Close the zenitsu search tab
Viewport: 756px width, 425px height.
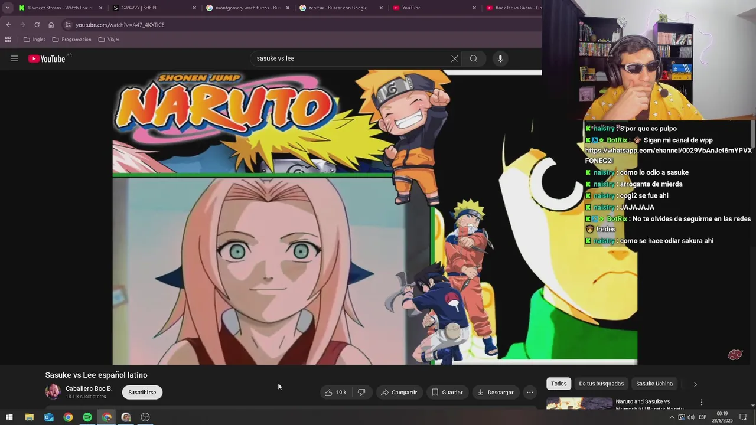[381, 8]
